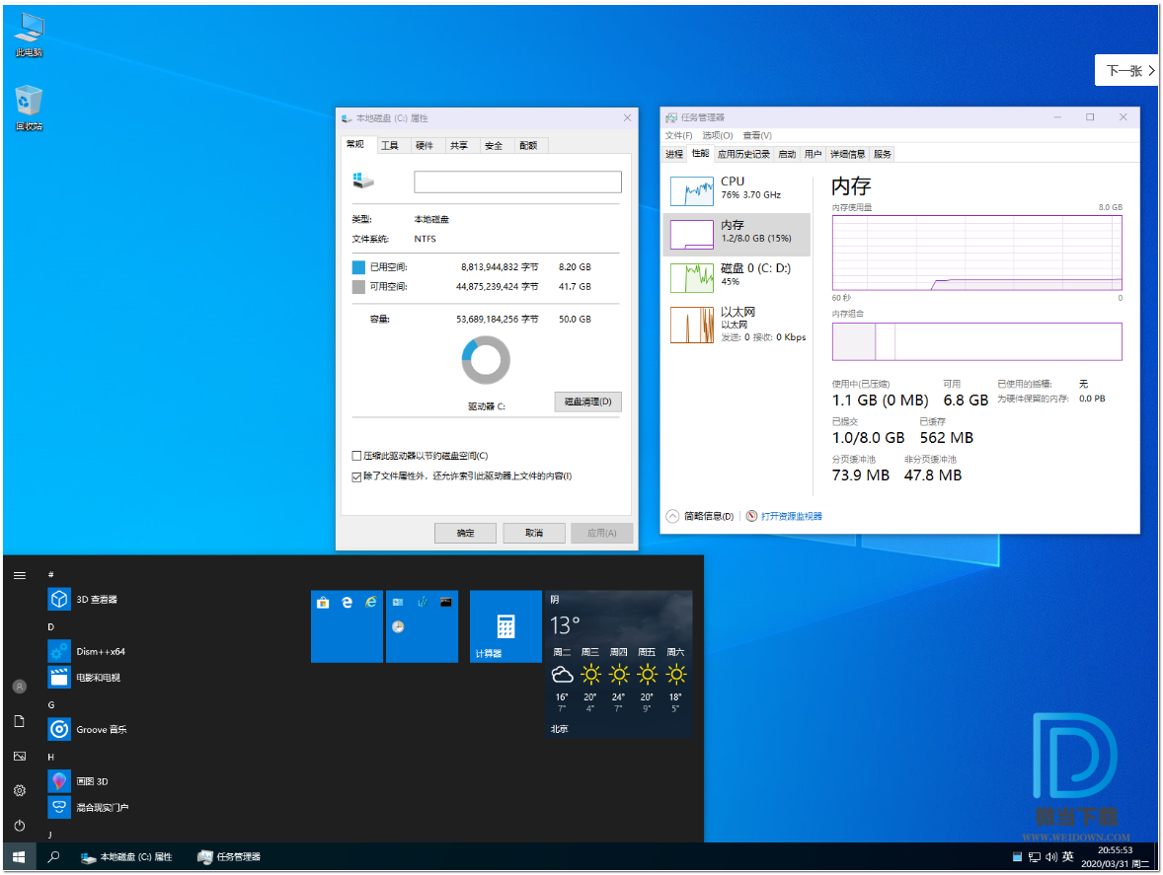Select CPU performance graph entry
The height and width of the screenshot is (875, 1163).
(x=737, y=190)
